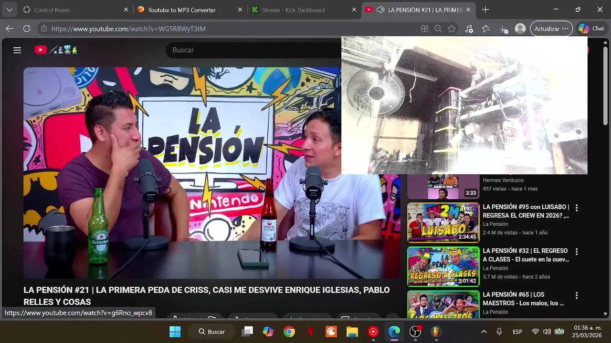The height and width of the screenshot is (343, 611).
Task: Open Google Chrome from the taskbar
Action: (289, 332)
